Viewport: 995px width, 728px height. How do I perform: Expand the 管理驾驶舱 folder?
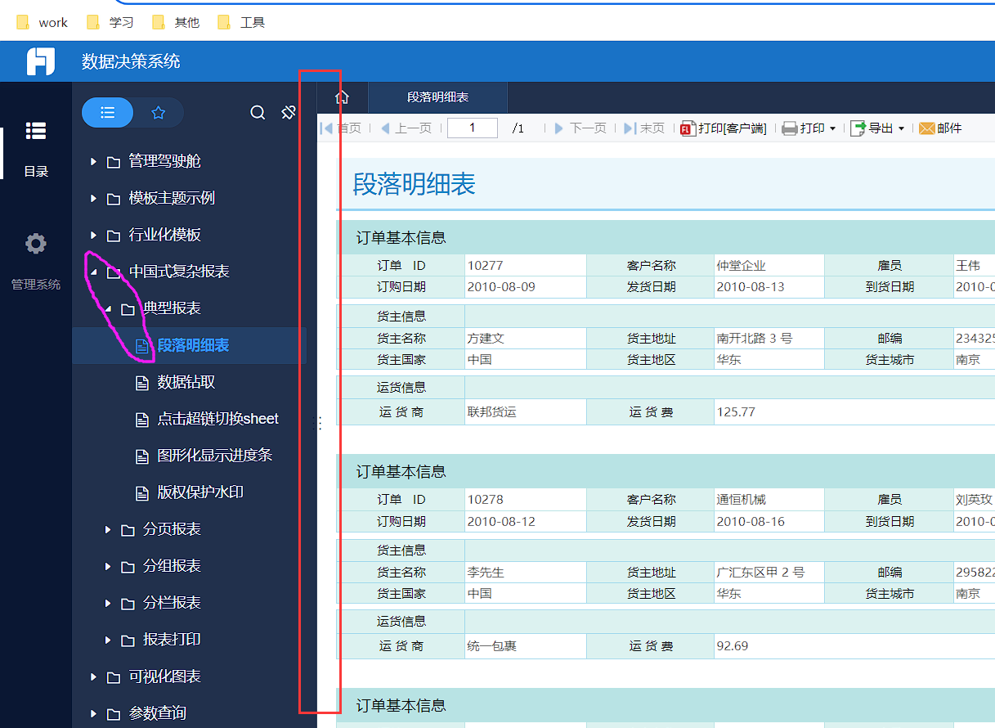click(93, 162)
